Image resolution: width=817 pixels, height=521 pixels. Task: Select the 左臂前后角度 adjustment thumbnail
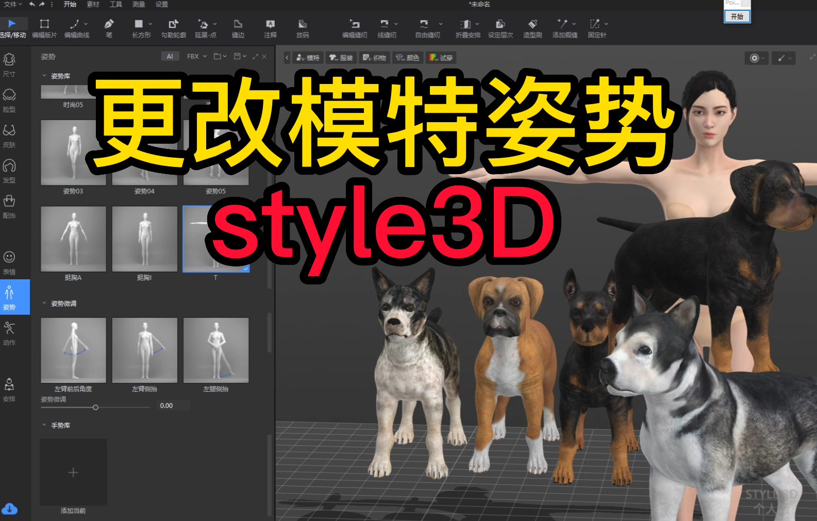coord(73,350)
